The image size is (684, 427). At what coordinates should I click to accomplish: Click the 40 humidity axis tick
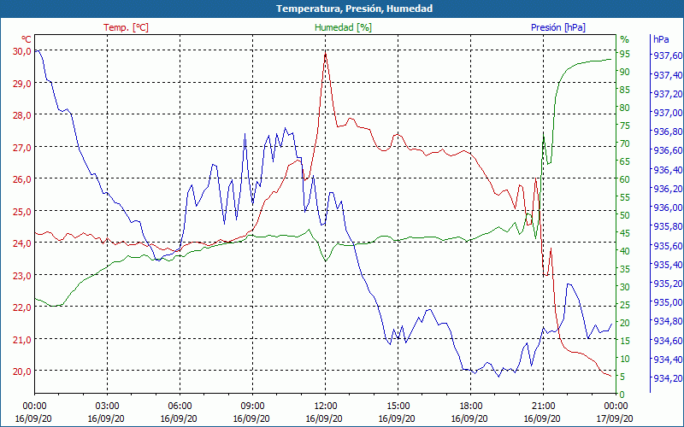point(625,251)
